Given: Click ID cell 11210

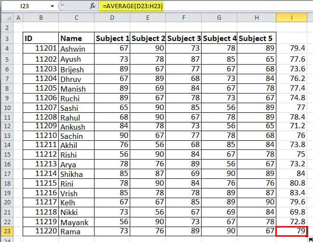Looking at the screenshot, I should pos(41,135).
